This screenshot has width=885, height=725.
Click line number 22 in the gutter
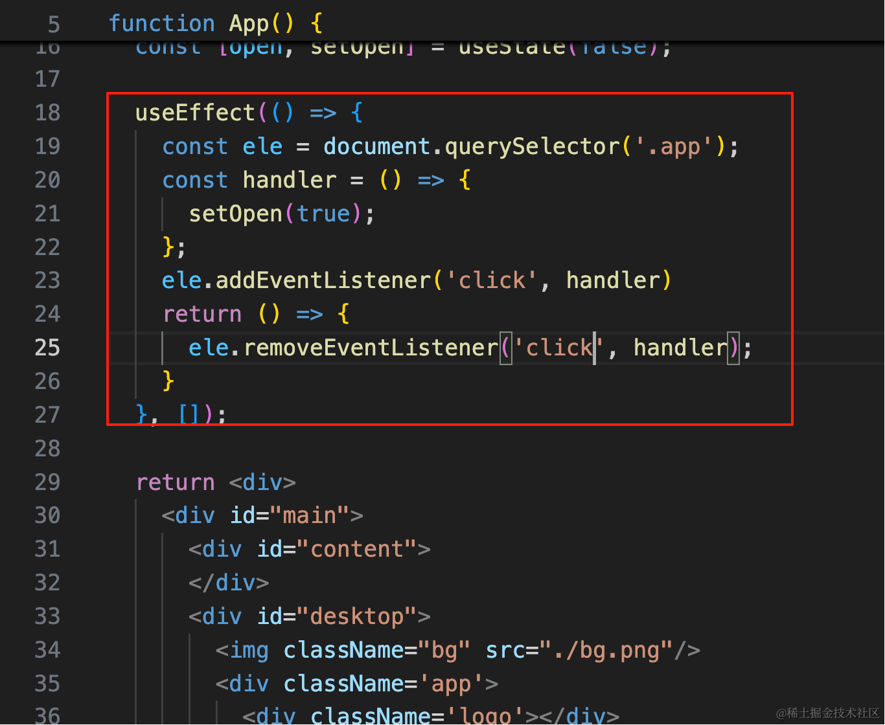[47, 247]
